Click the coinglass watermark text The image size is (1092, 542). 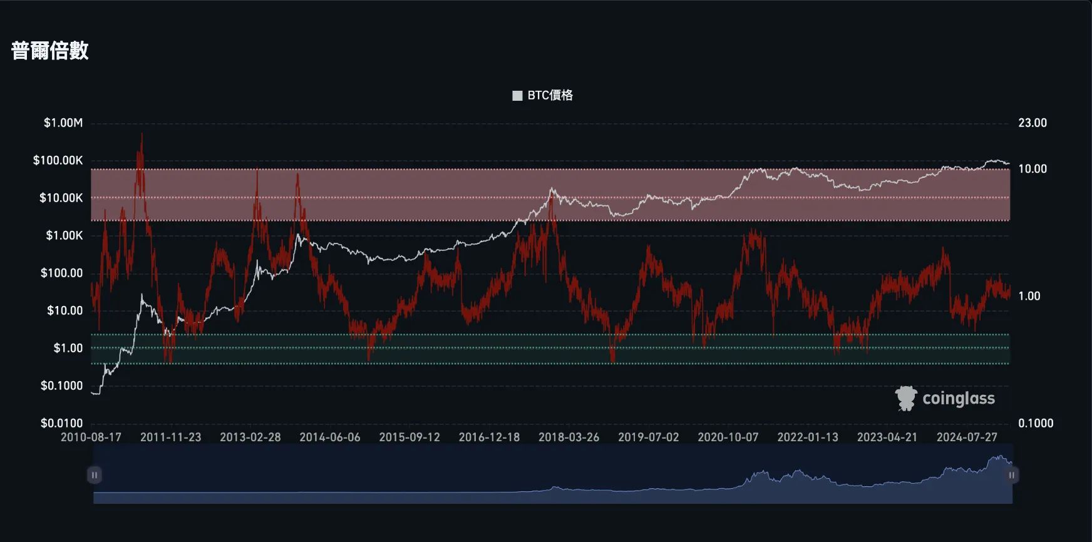coord(958,399)
